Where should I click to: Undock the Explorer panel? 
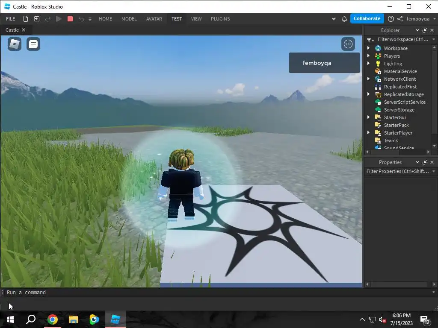click(425, 30)
